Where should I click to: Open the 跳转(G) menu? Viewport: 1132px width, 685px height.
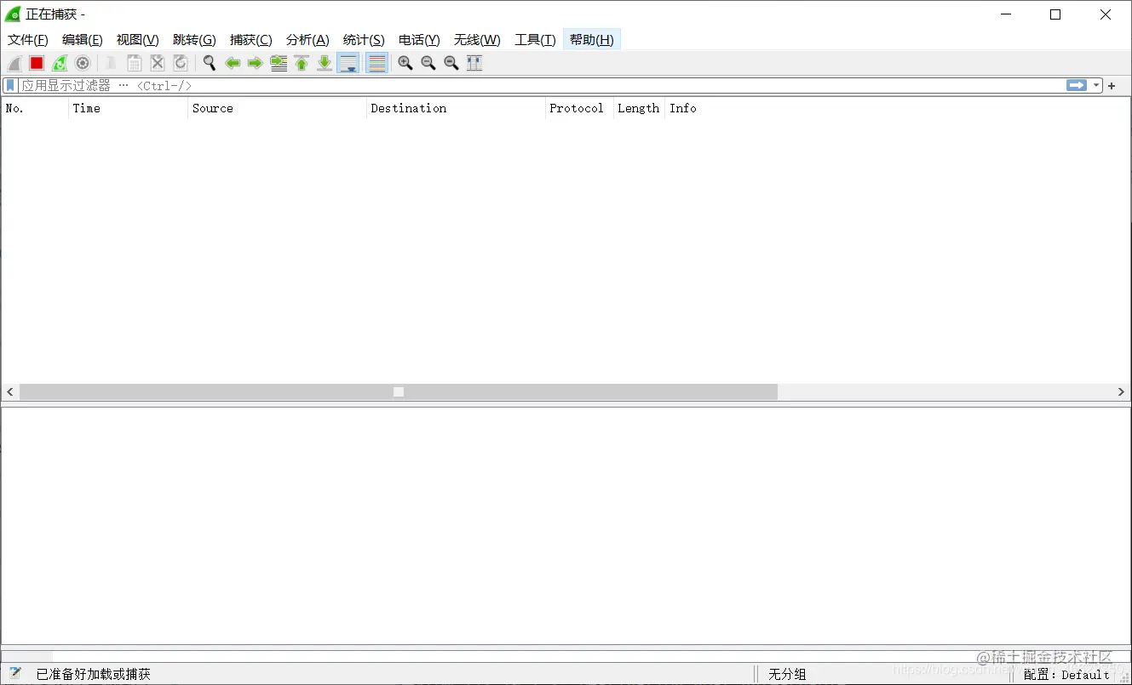tap(194, 39)
